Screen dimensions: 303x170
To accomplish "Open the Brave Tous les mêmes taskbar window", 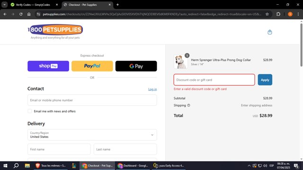I will coord(51,166).
